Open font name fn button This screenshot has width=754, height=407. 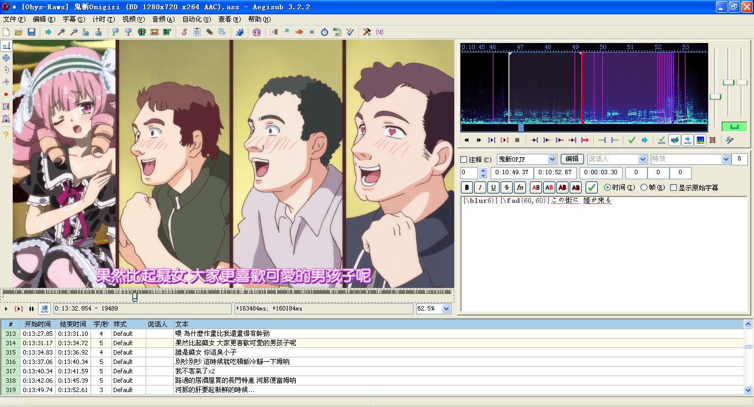click(520, 188)
